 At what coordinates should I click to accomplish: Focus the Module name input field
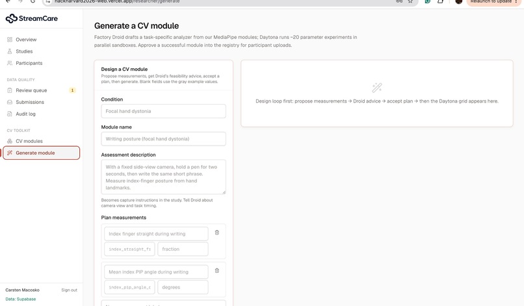163,138
